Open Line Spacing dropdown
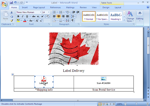 tap(73, 16)
